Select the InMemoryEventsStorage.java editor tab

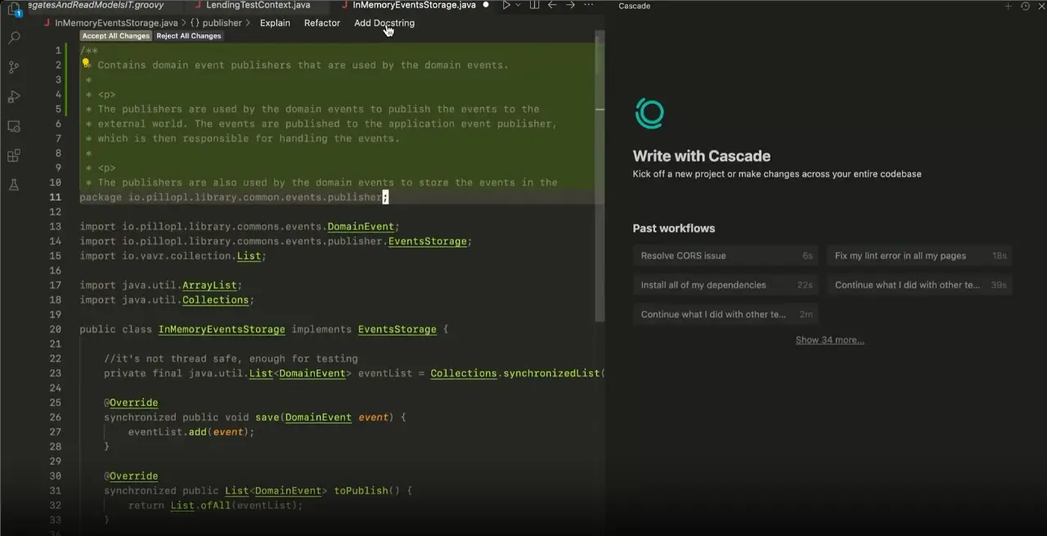point(413,5)
